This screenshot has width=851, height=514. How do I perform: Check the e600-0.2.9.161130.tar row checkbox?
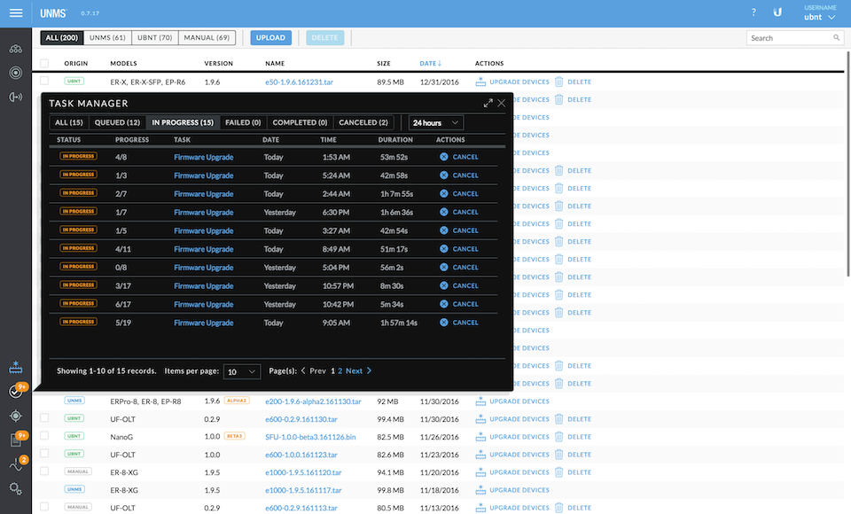coord(44,418)
